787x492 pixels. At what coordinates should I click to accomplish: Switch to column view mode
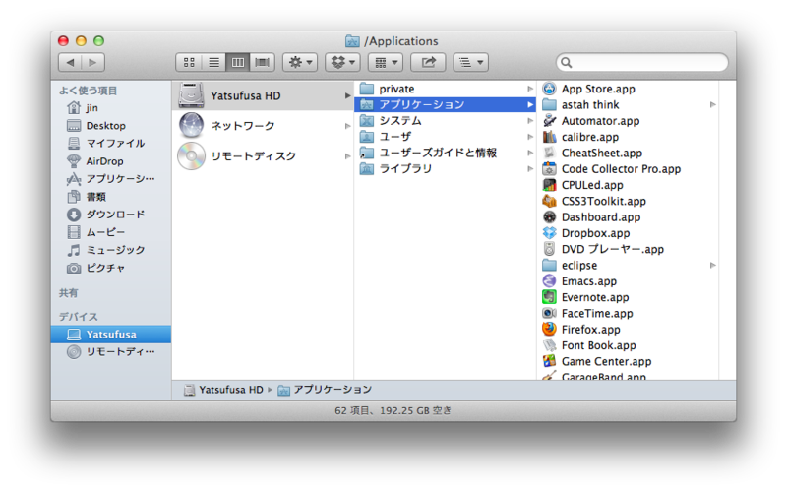click(238, 62)
